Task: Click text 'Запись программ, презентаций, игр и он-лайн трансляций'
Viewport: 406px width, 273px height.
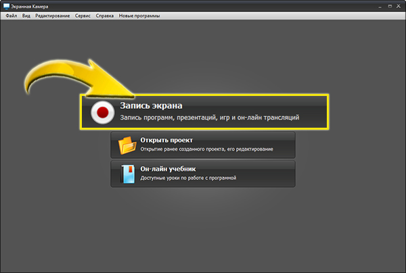Action: [x=210, y=118]
